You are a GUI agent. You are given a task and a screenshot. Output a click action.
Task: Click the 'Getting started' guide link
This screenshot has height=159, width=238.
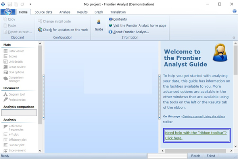click(x=192, y=117)
